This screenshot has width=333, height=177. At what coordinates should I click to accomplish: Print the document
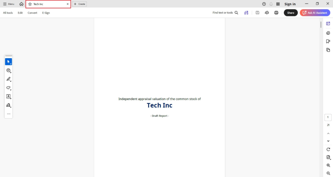(276, 13)
